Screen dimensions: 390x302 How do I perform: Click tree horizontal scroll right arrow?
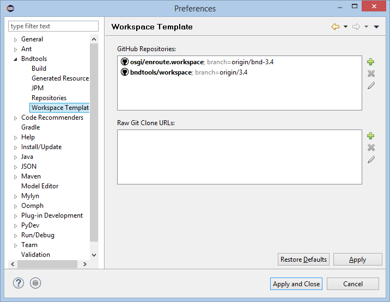coord(85,264)
